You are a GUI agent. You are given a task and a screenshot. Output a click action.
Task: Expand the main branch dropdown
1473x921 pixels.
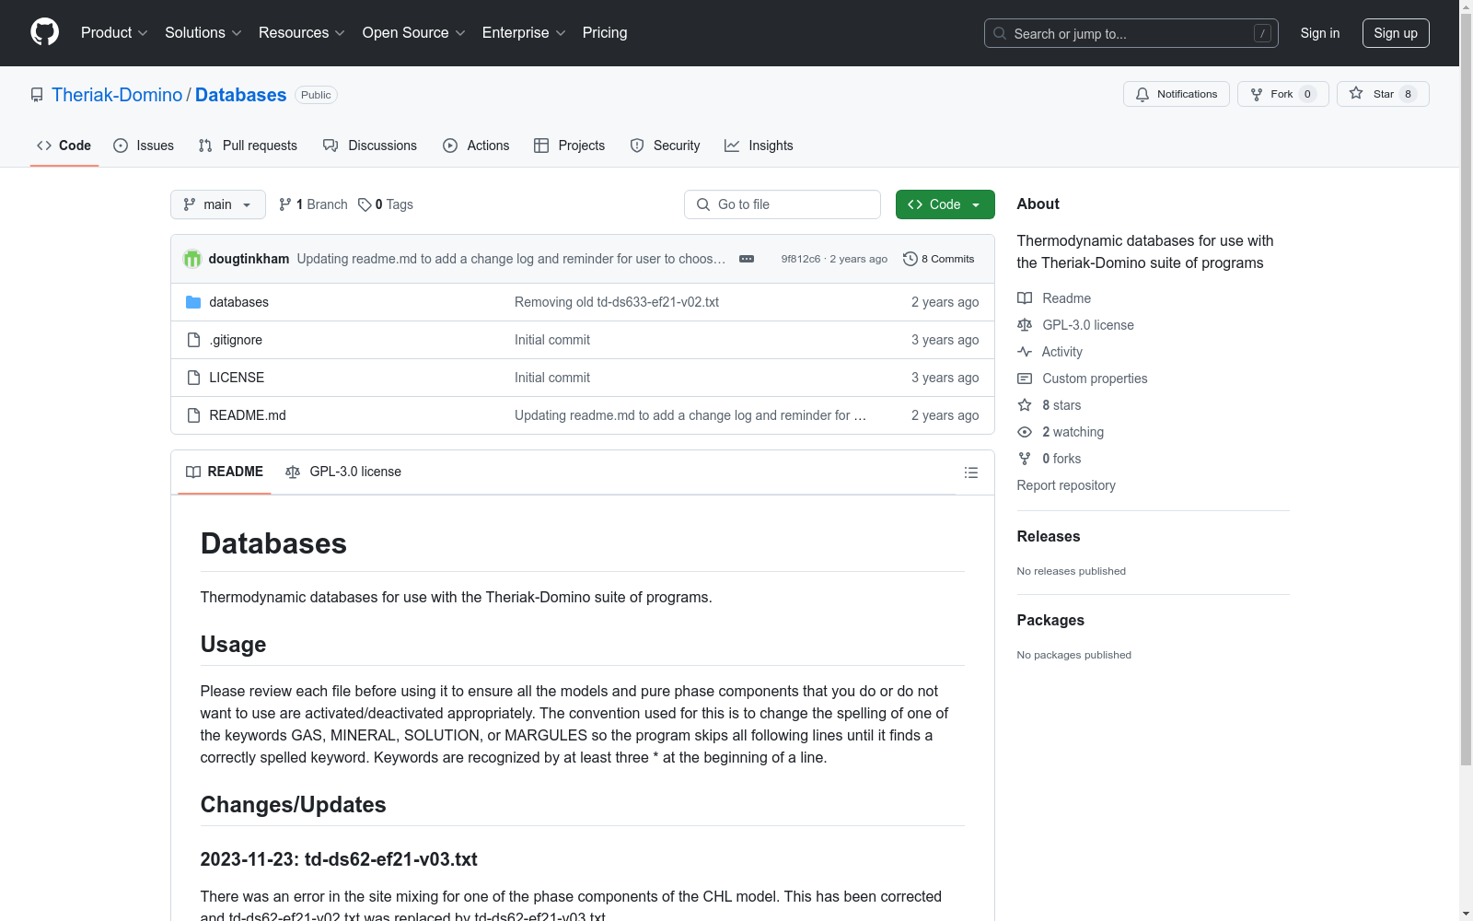[x=218, y=204]
